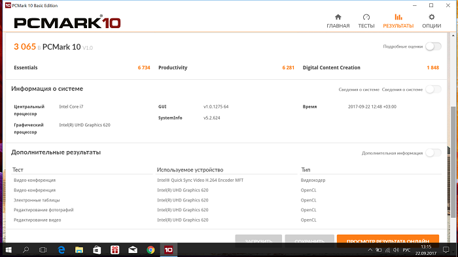Click the Тип column header

[306, 169]
